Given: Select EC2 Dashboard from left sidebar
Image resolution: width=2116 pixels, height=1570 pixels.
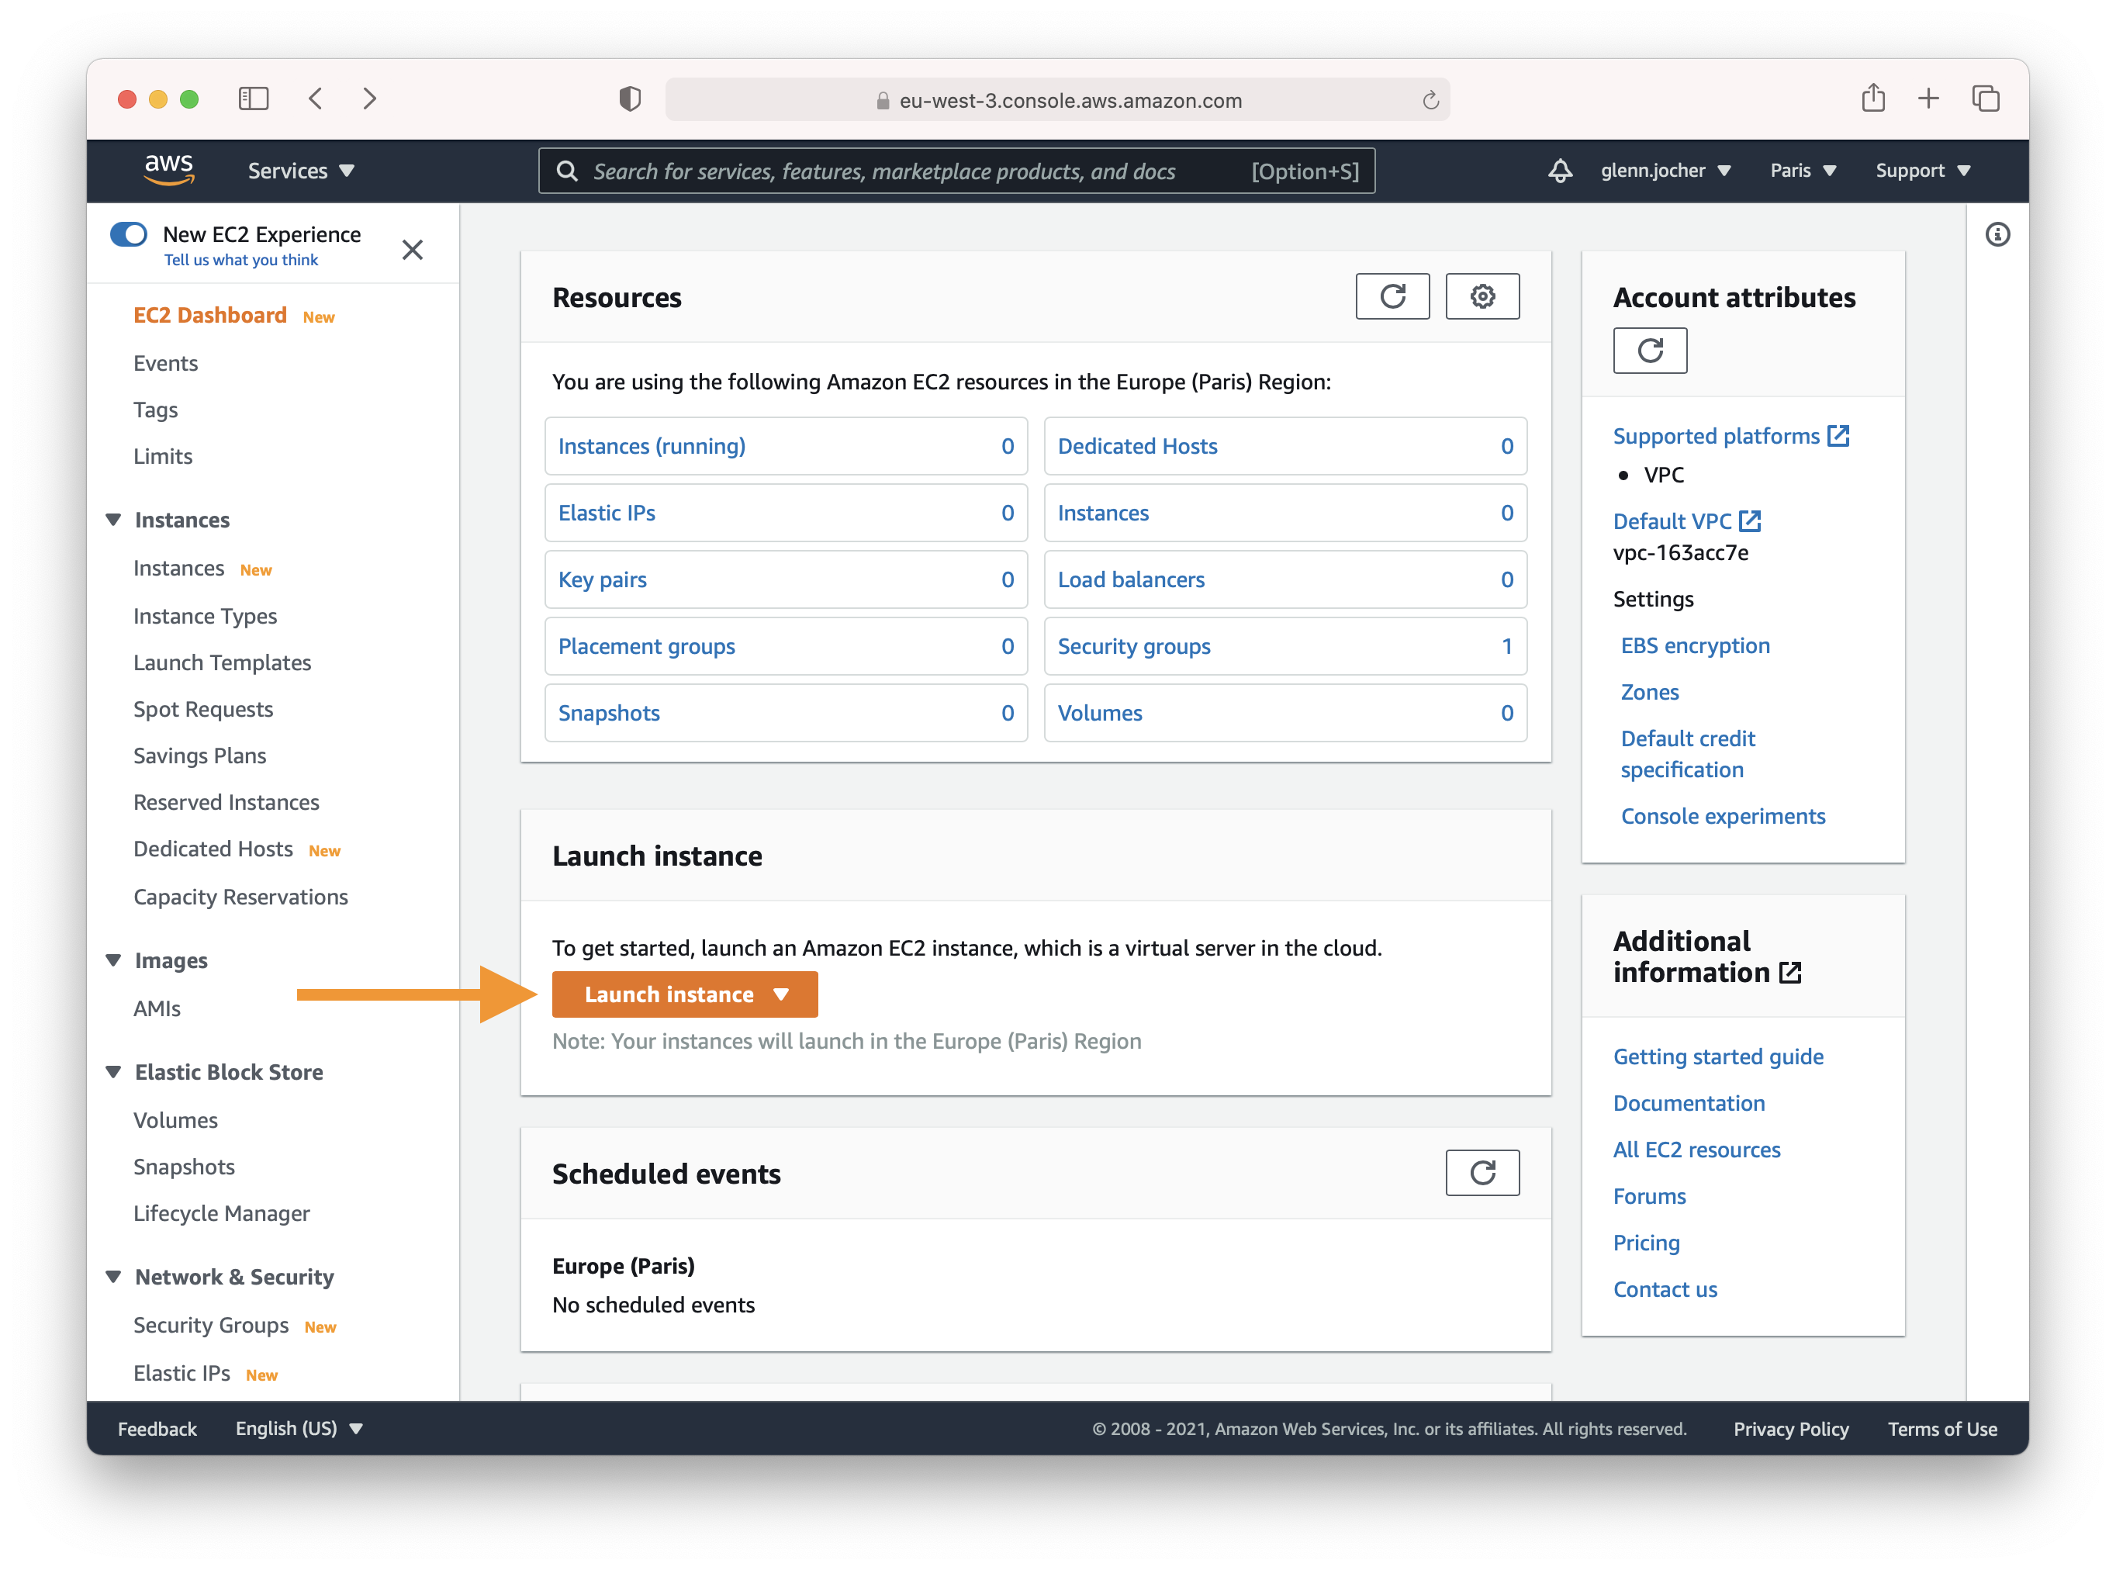Looking at the screenshot, I should [x=211, y=313].
